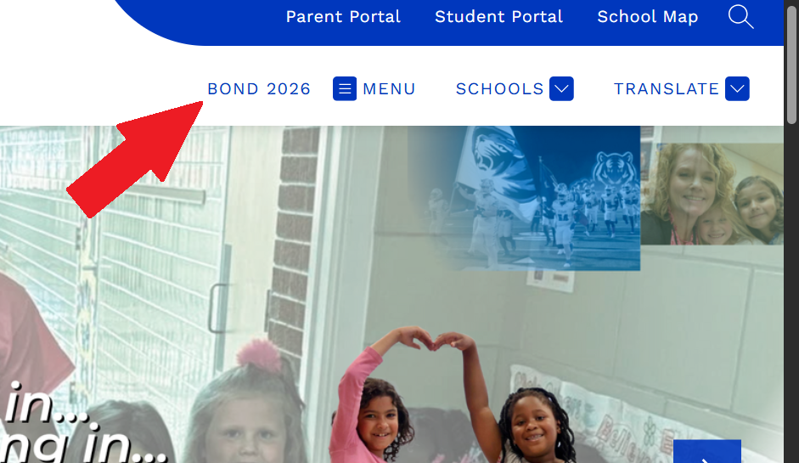Image resolution: width=799 pixels, height=463 pixels.
Task: Expand the SCHOOLS chevron dropdown
Action: [561, 88]
